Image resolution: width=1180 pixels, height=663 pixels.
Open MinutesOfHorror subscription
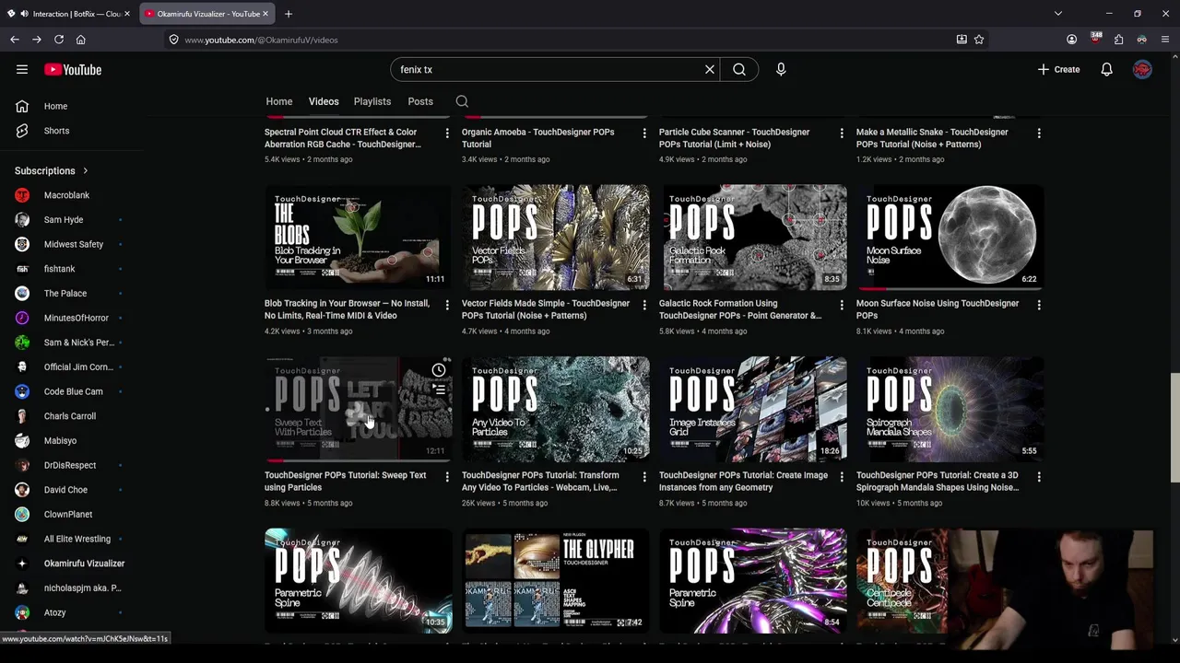(x=76, y=318)
